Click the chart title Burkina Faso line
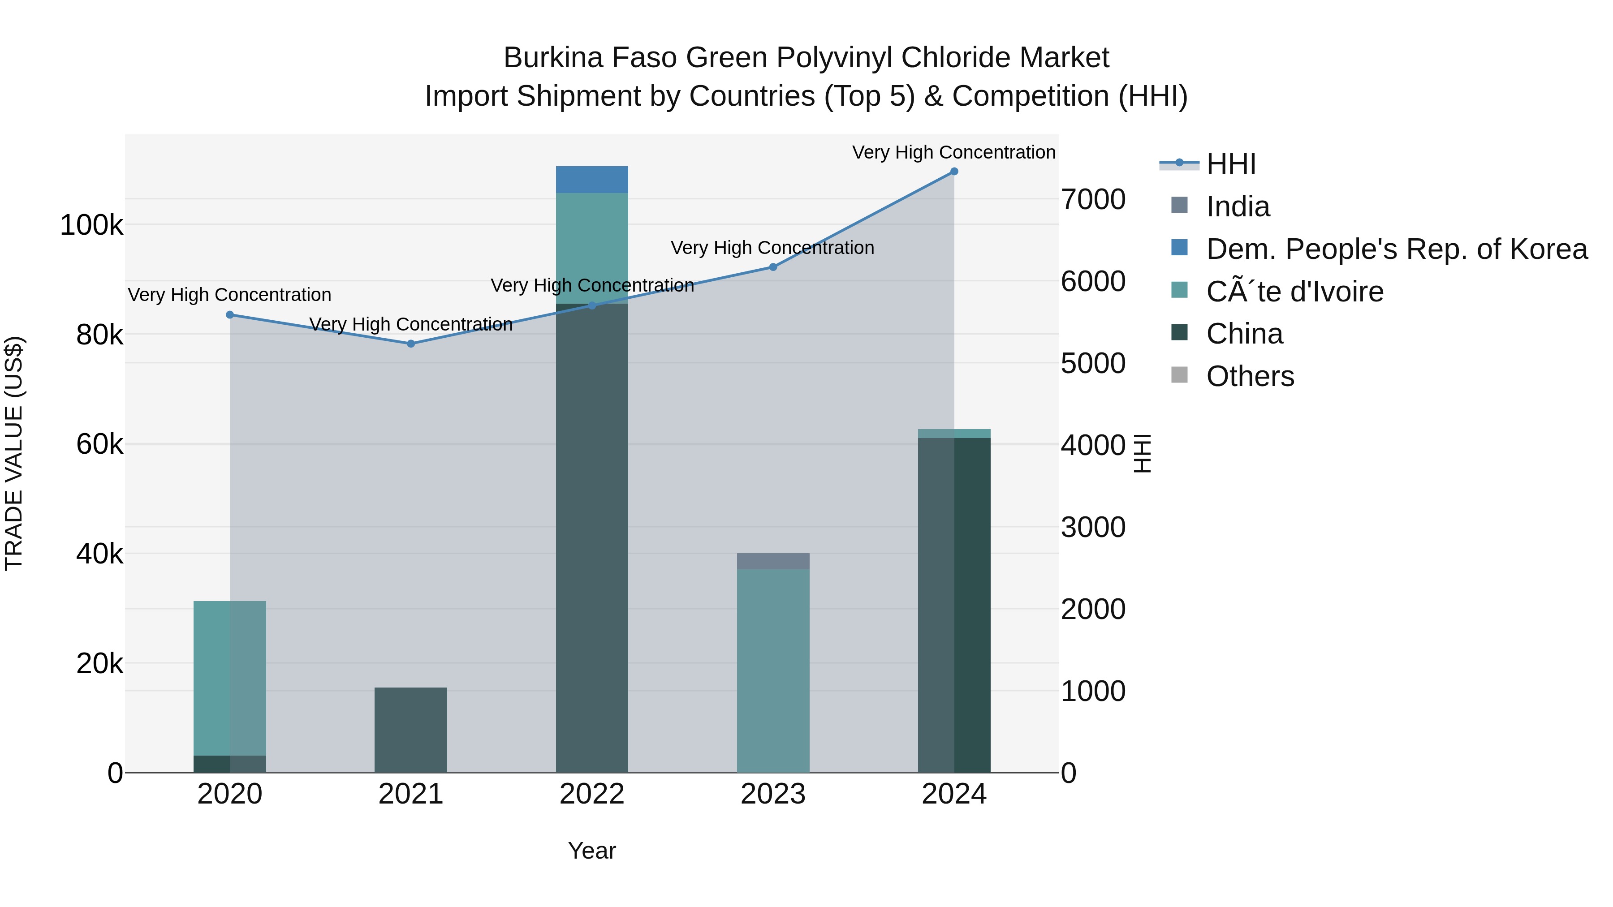This screenshot has width=1613, height=907. point(806,58)
